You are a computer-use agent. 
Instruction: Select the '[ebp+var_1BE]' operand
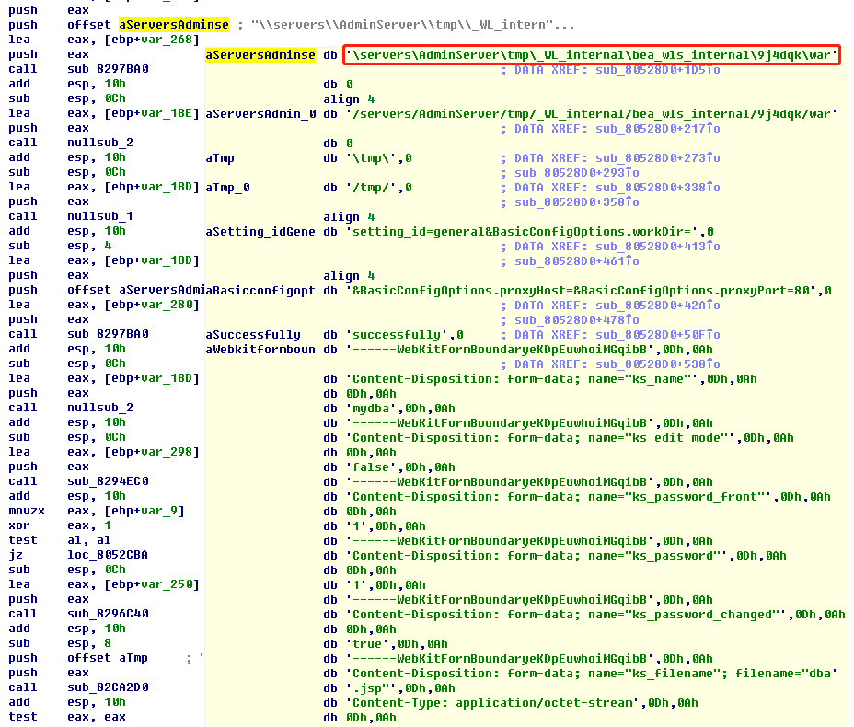click(x=152, y=113)
